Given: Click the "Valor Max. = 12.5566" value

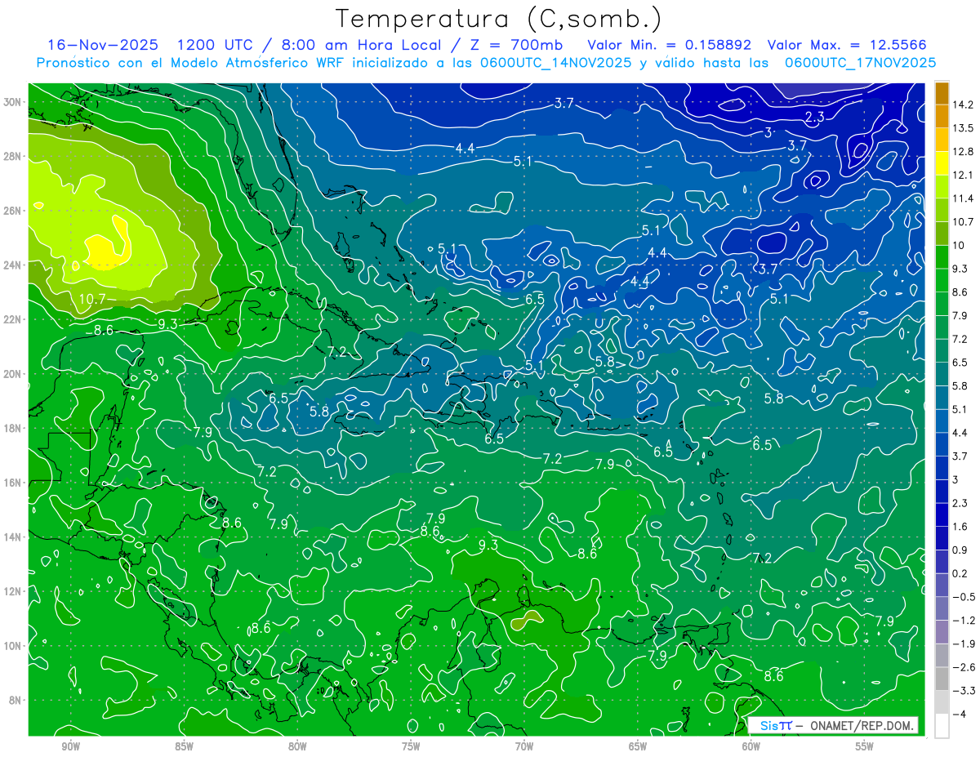Looking at the screenshot, I should pyautogui.click(x=848, y=44).
